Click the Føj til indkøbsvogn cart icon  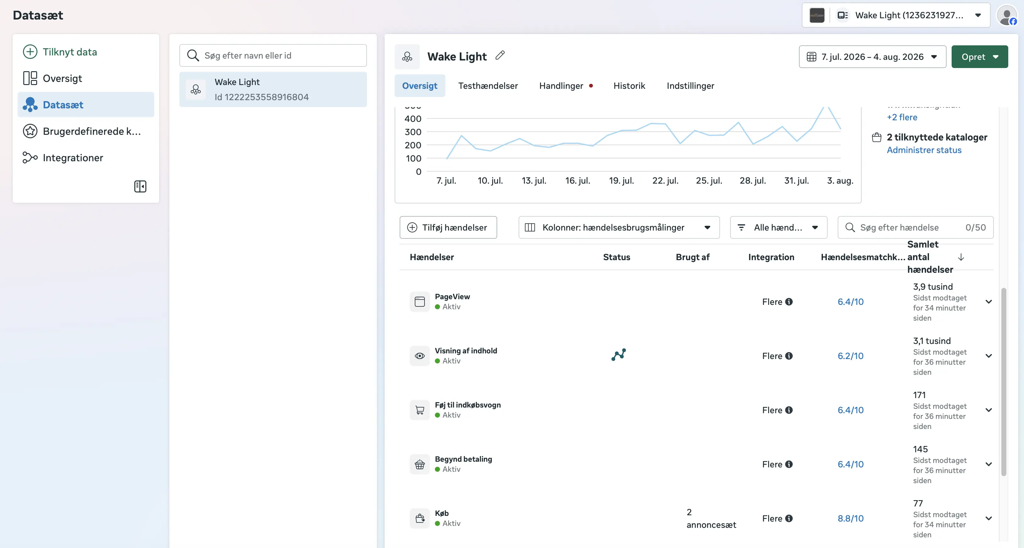click(419, 410)
